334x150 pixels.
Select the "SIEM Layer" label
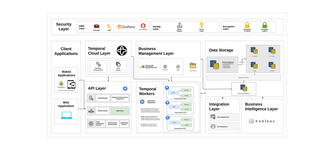[x=82, y=27]
